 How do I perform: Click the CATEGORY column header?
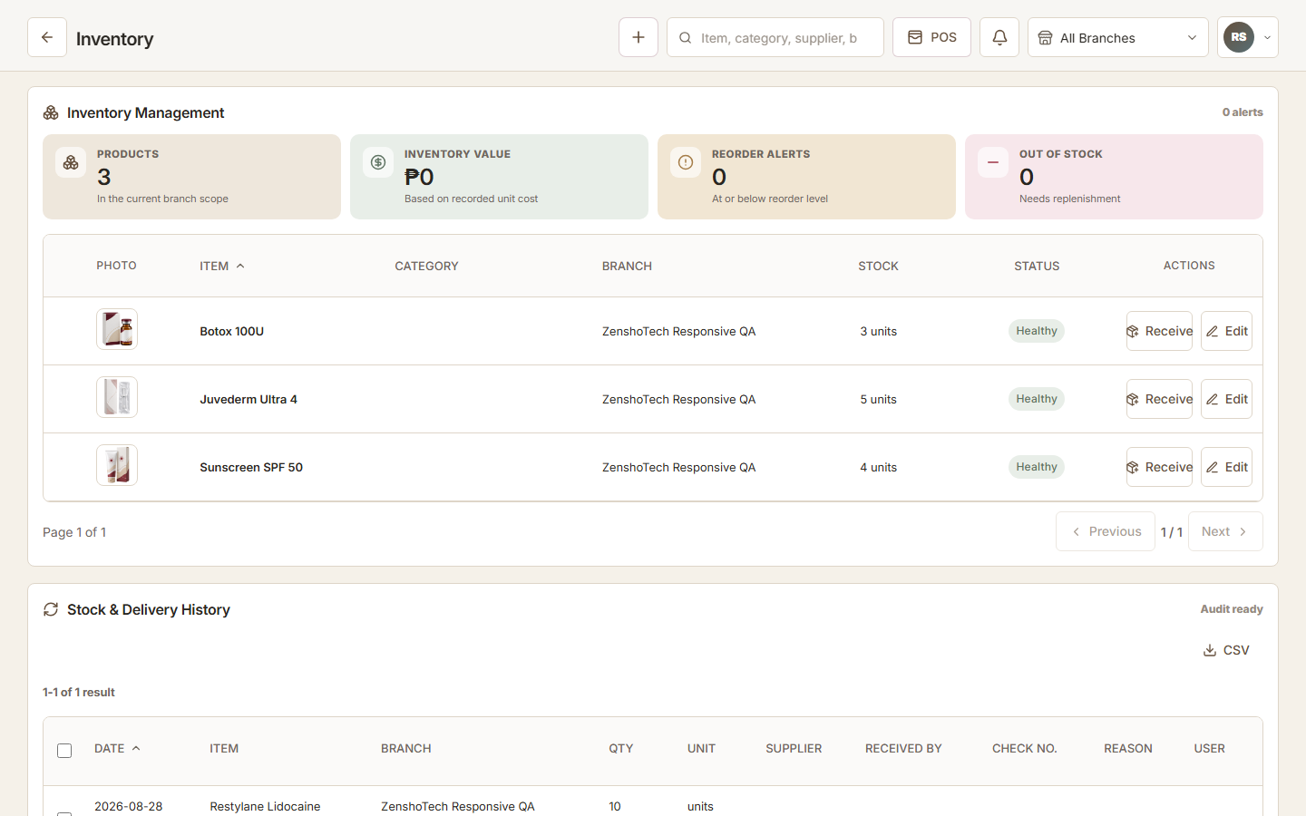tap(426, 266)
